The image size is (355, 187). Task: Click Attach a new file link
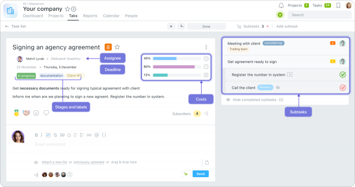[x=55, y=162]
